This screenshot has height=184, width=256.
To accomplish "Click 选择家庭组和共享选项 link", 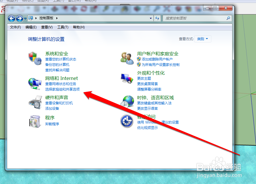I will (x=62, y=89).
